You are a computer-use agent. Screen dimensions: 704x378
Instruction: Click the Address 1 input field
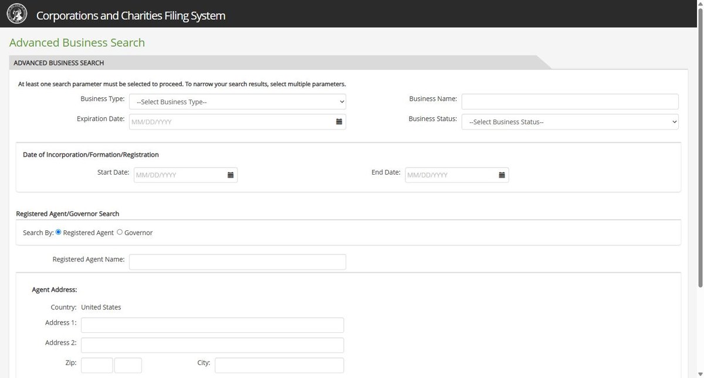[x=212, y=325]
